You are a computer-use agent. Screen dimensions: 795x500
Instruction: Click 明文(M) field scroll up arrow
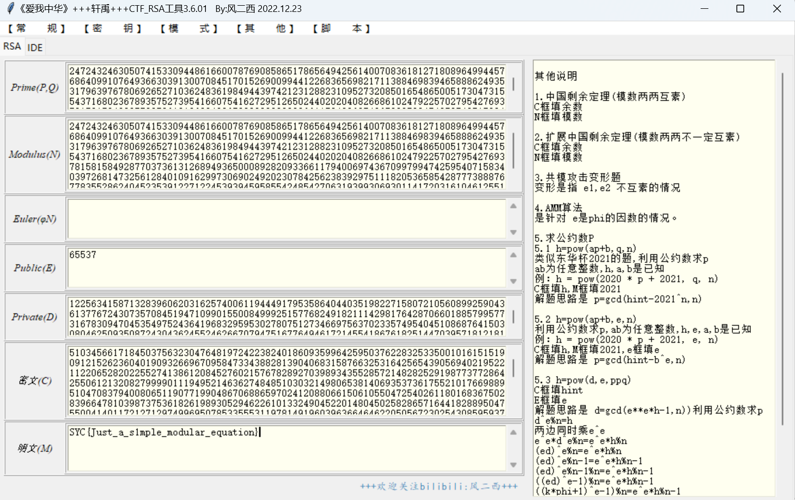(513, 432)
